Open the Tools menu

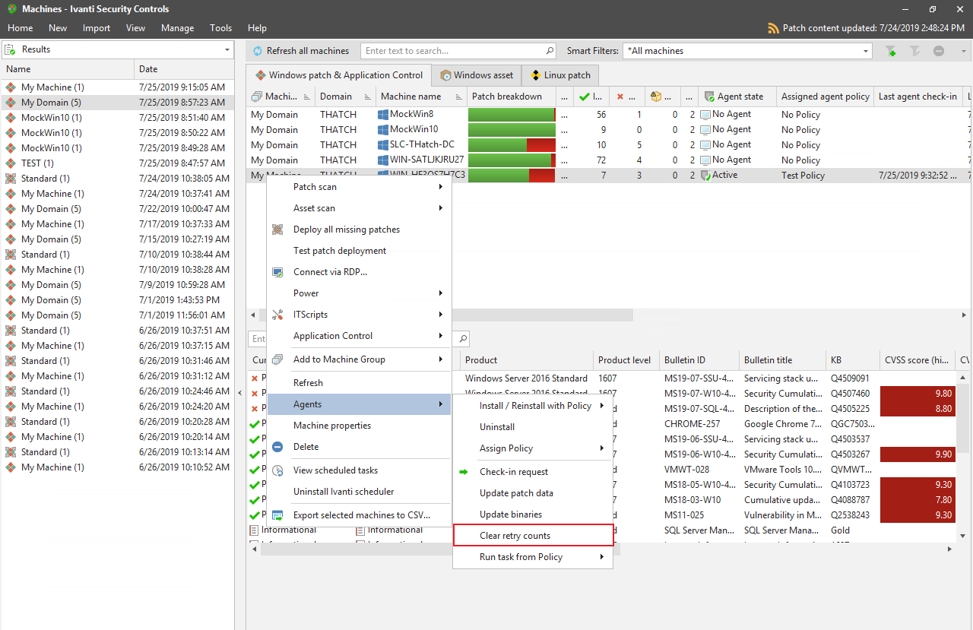pos(221,28)
